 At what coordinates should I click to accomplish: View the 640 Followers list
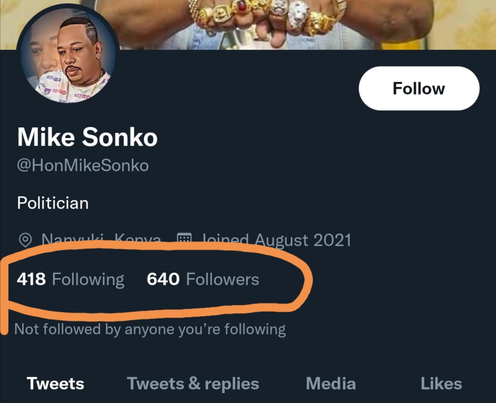[x=203, y=279]
